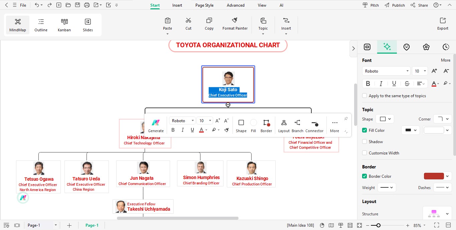Switch to Outline view mode
This screenshot has height=230, width=456.
coord(41,25)
